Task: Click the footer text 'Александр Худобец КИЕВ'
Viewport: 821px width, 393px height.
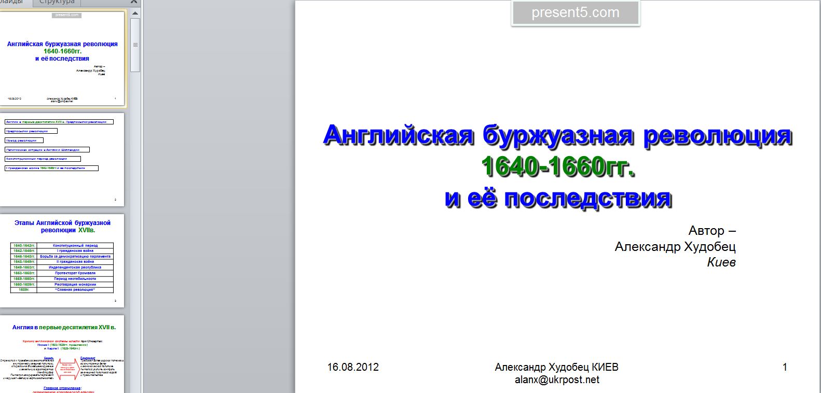Action: (557, 367)
